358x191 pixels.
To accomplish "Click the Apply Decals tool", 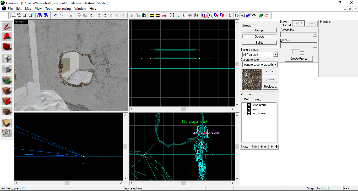I will (x=7, y=101).
